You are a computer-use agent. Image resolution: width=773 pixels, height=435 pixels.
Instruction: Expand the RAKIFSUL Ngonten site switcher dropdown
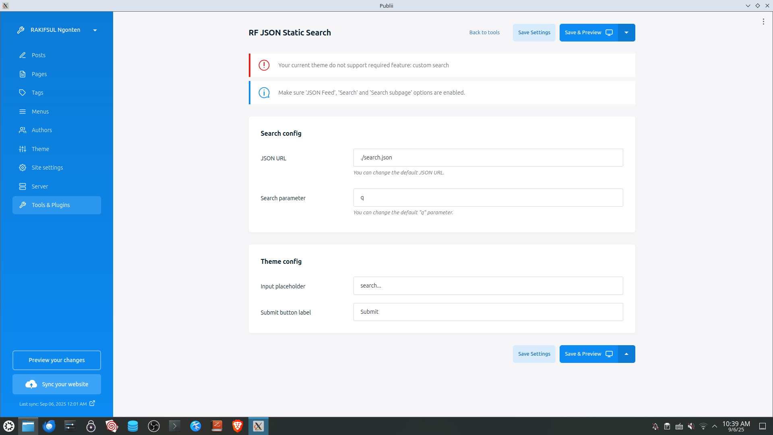95,30
